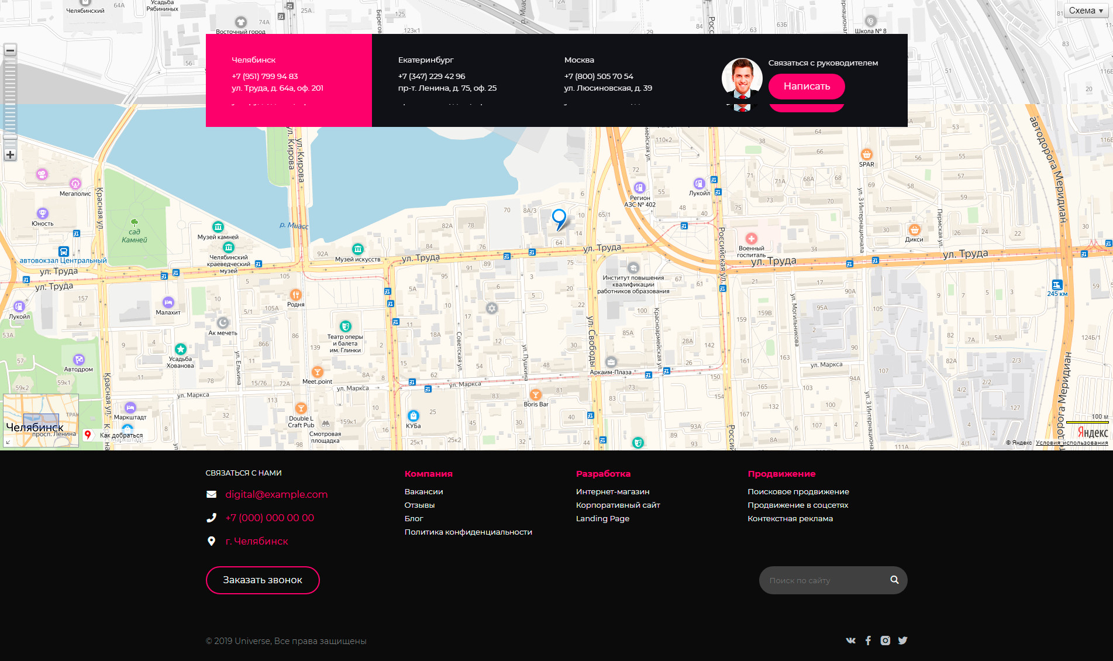Screen dimensions: 1113x661
Task: Select the Регион АЗС № 402 marker
Action: pos(640,188)
